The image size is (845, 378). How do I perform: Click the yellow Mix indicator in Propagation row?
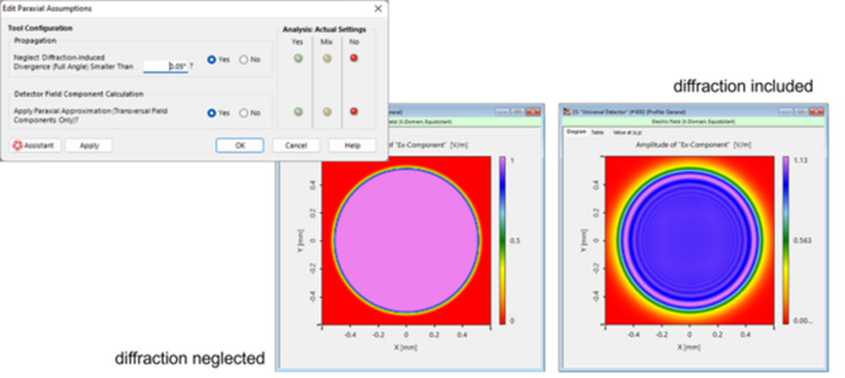coord(326,59)
